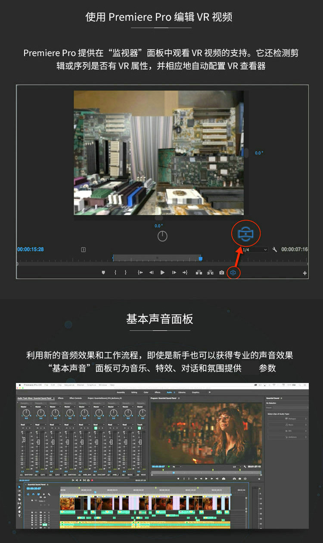The width and height of the screenshot is (323, 543).
Task: Jump to the In point in the VR monitor
Action: [140, 273]
